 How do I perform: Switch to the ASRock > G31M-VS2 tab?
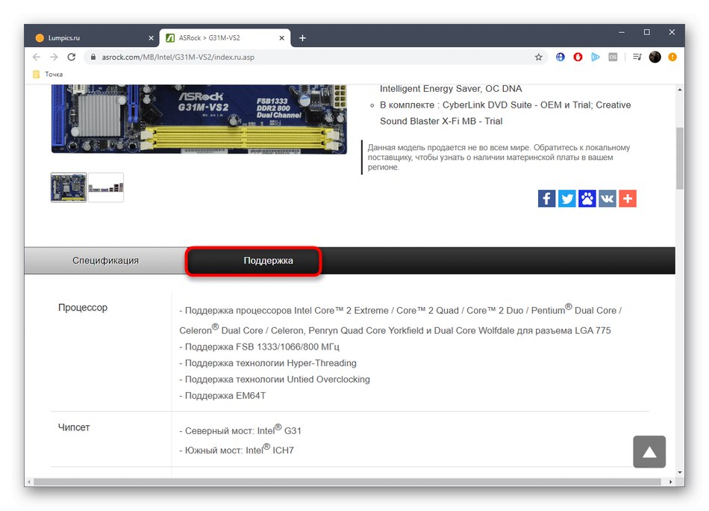225,38
